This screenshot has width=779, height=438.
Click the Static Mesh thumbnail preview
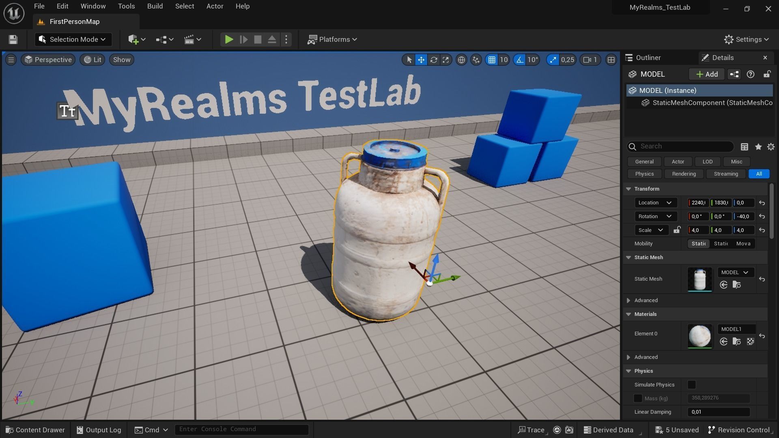point(700,279)
